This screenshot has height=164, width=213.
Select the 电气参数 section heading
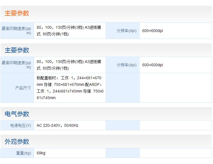click(17, 114)
